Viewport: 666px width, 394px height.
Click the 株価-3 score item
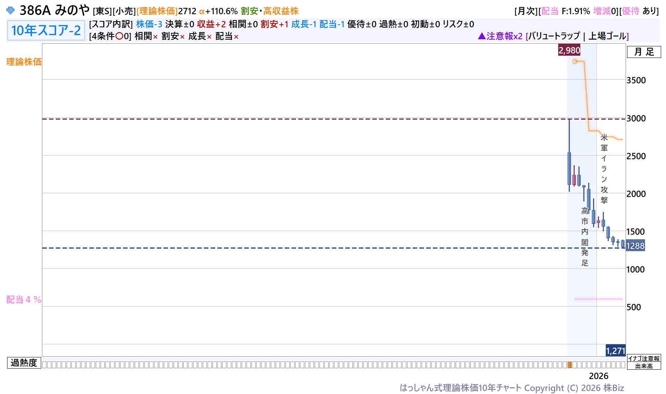tap(149, 24)
